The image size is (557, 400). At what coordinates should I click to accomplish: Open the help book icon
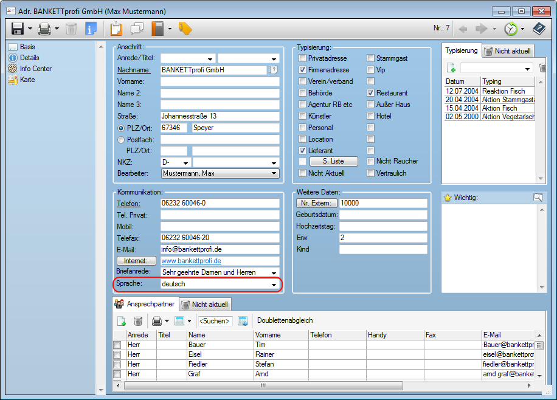[x=539, y=29]
